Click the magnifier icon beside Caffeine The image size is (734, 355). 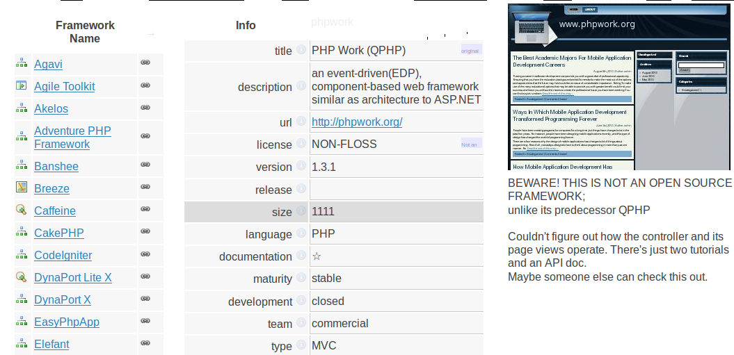click(x=22, y=210)
